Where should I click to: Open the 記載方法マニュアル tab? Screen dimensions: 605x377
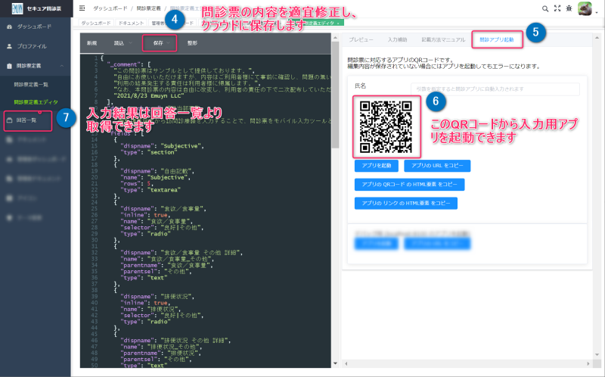point(443,40)
